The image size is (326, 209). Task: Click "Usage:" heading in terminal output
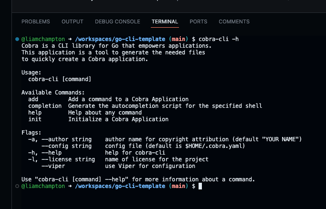pyautogui.click(x=32, y=73)
